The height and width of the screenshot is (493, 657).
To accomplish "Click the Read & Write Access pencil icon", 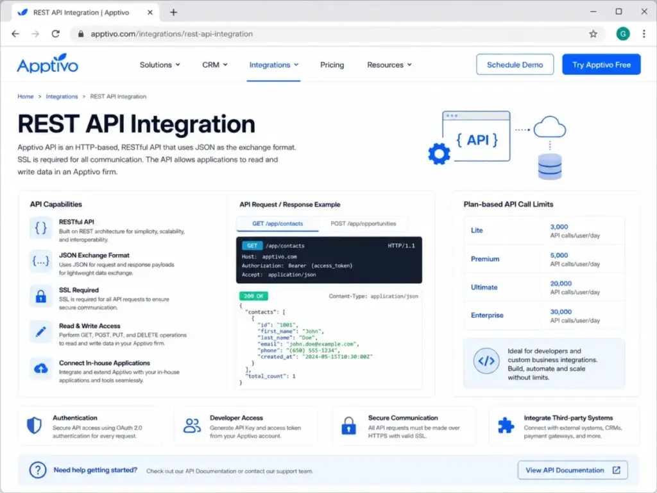I will (x=40, y=332).
